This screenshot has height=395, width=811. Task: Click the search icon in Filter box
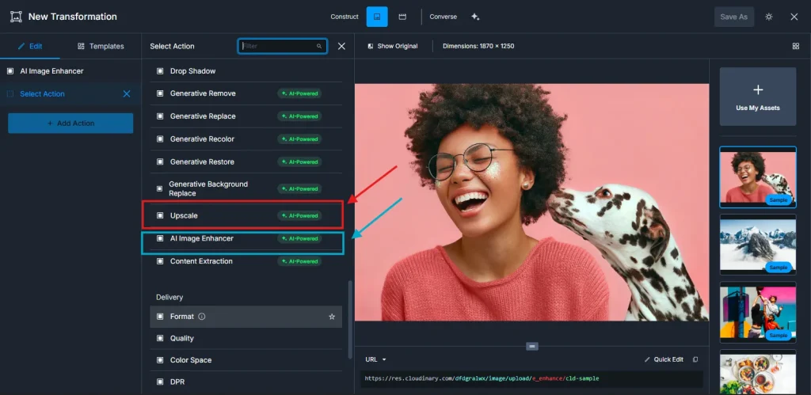coord(319,46)
